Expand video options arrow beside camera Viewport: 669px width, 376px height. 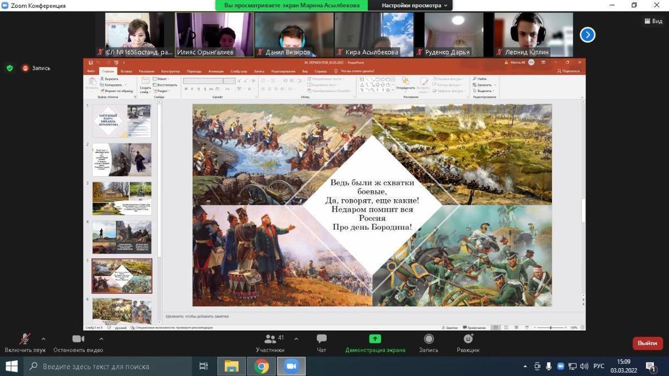pos(101,339)
